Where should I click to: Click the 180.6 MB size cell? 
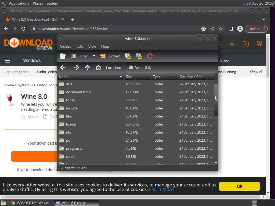(x=133, y=84)
